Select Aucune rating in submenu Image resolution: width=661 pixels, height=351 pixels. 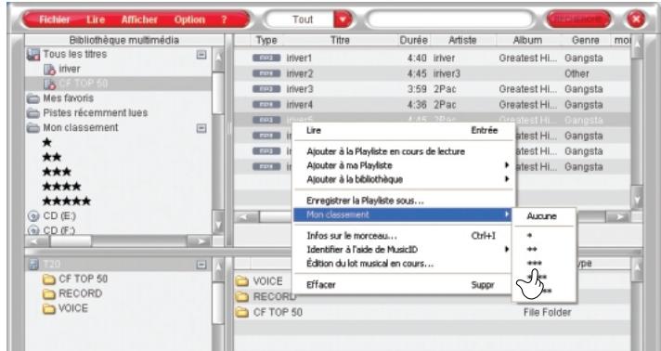pos(543,216)
